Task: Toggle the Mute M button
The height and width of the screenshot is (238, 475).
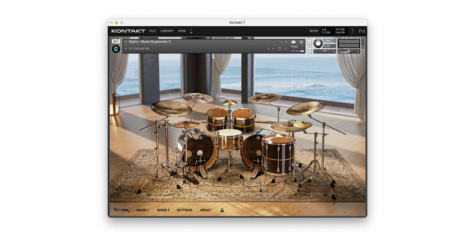Action: point(309,49)
